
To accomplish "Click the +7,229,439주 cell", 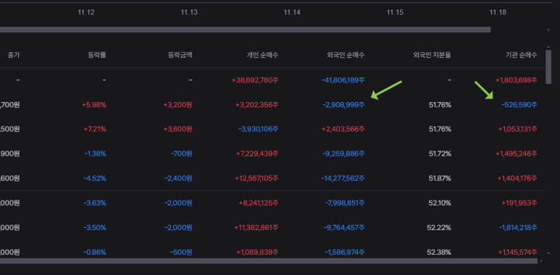I will coord(257,153).
